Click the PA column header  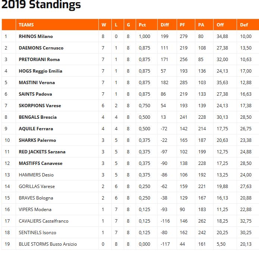(x=201, y=25)
